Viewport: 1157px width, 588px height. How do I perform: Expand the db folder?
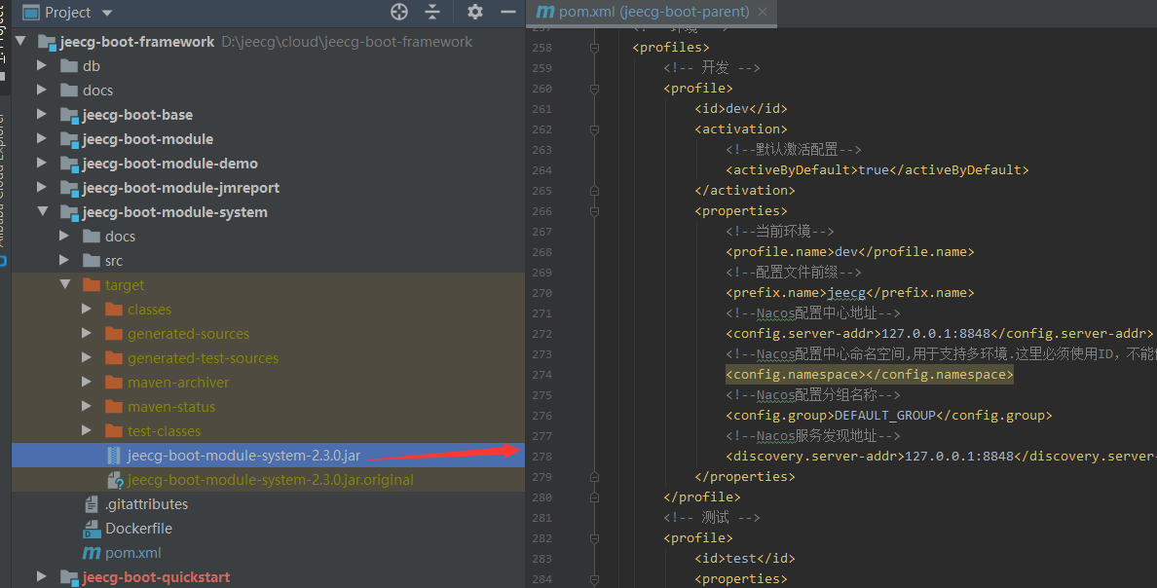(42, 65)
